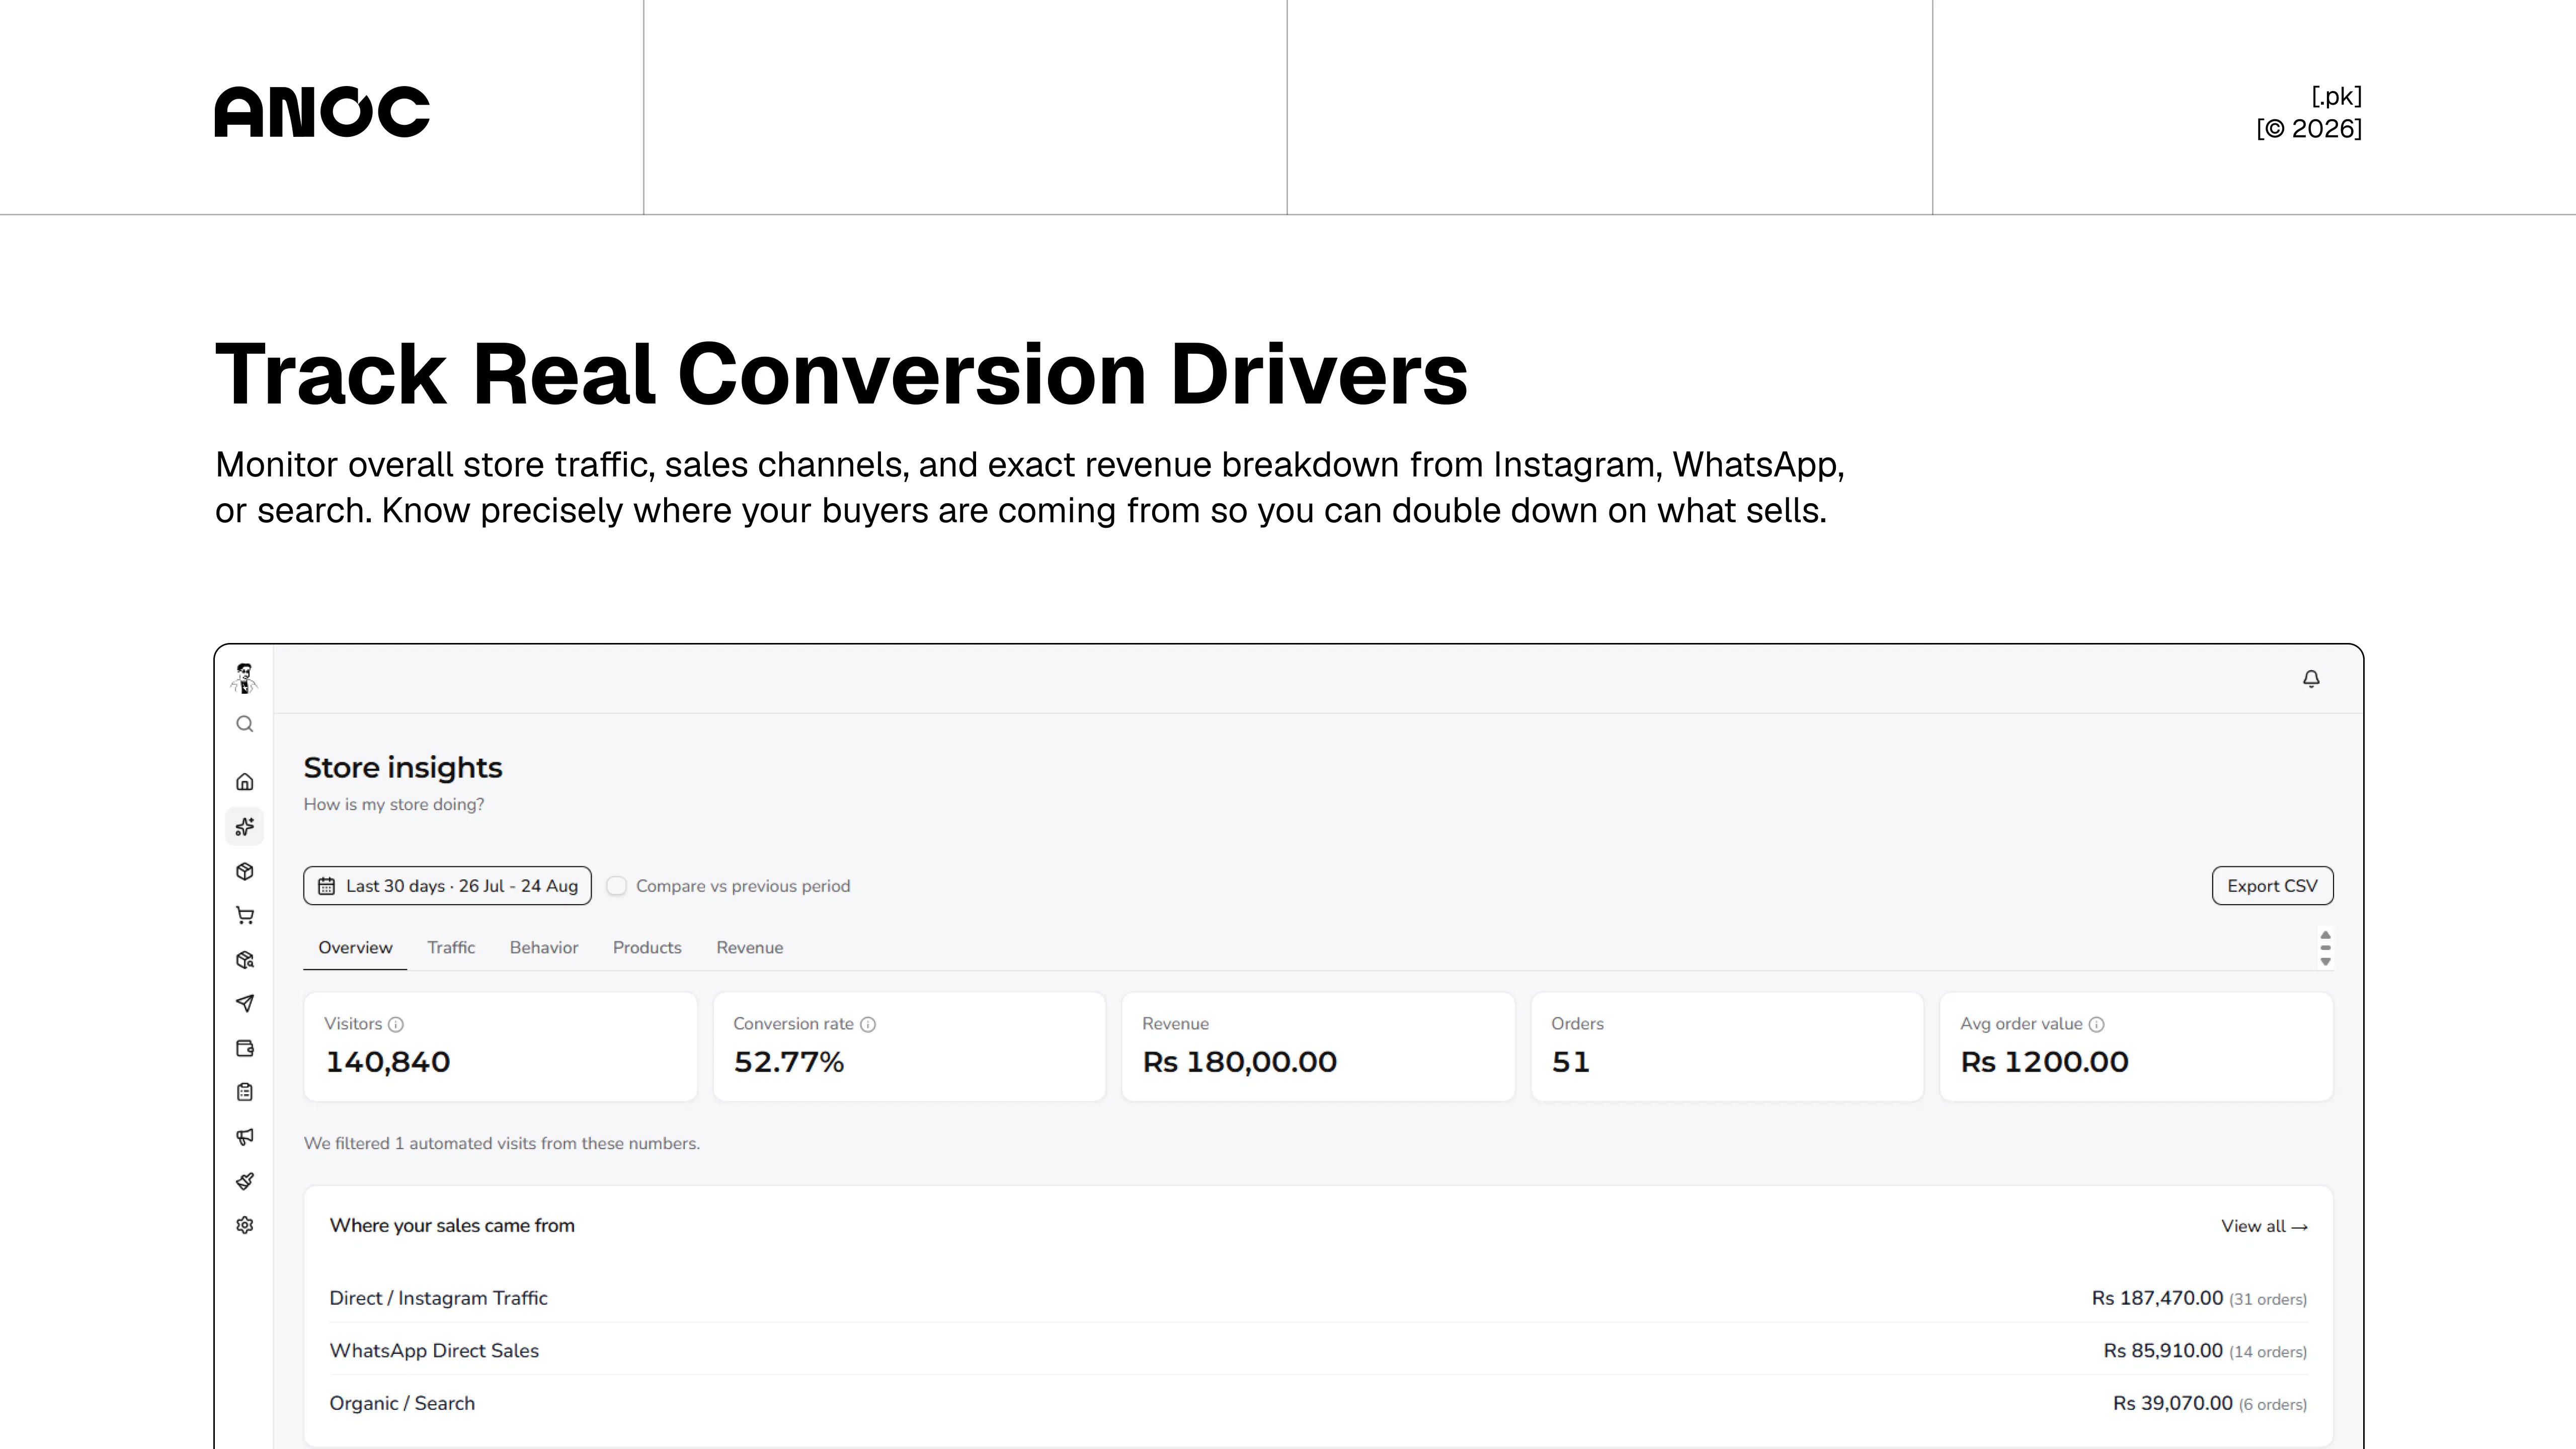Click the Store insights heading
This screenshot has width=2576, height=1449.
point(403,767)
